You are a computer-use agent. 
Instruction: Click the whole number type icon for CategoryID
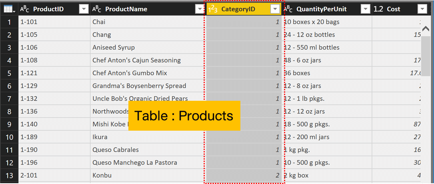click(x=212, y=9)
